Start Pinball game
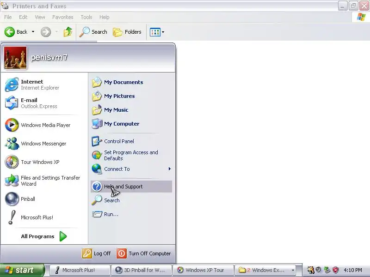Image resolution: width=370 pixels, height=277 pixels. click(44, 199)
